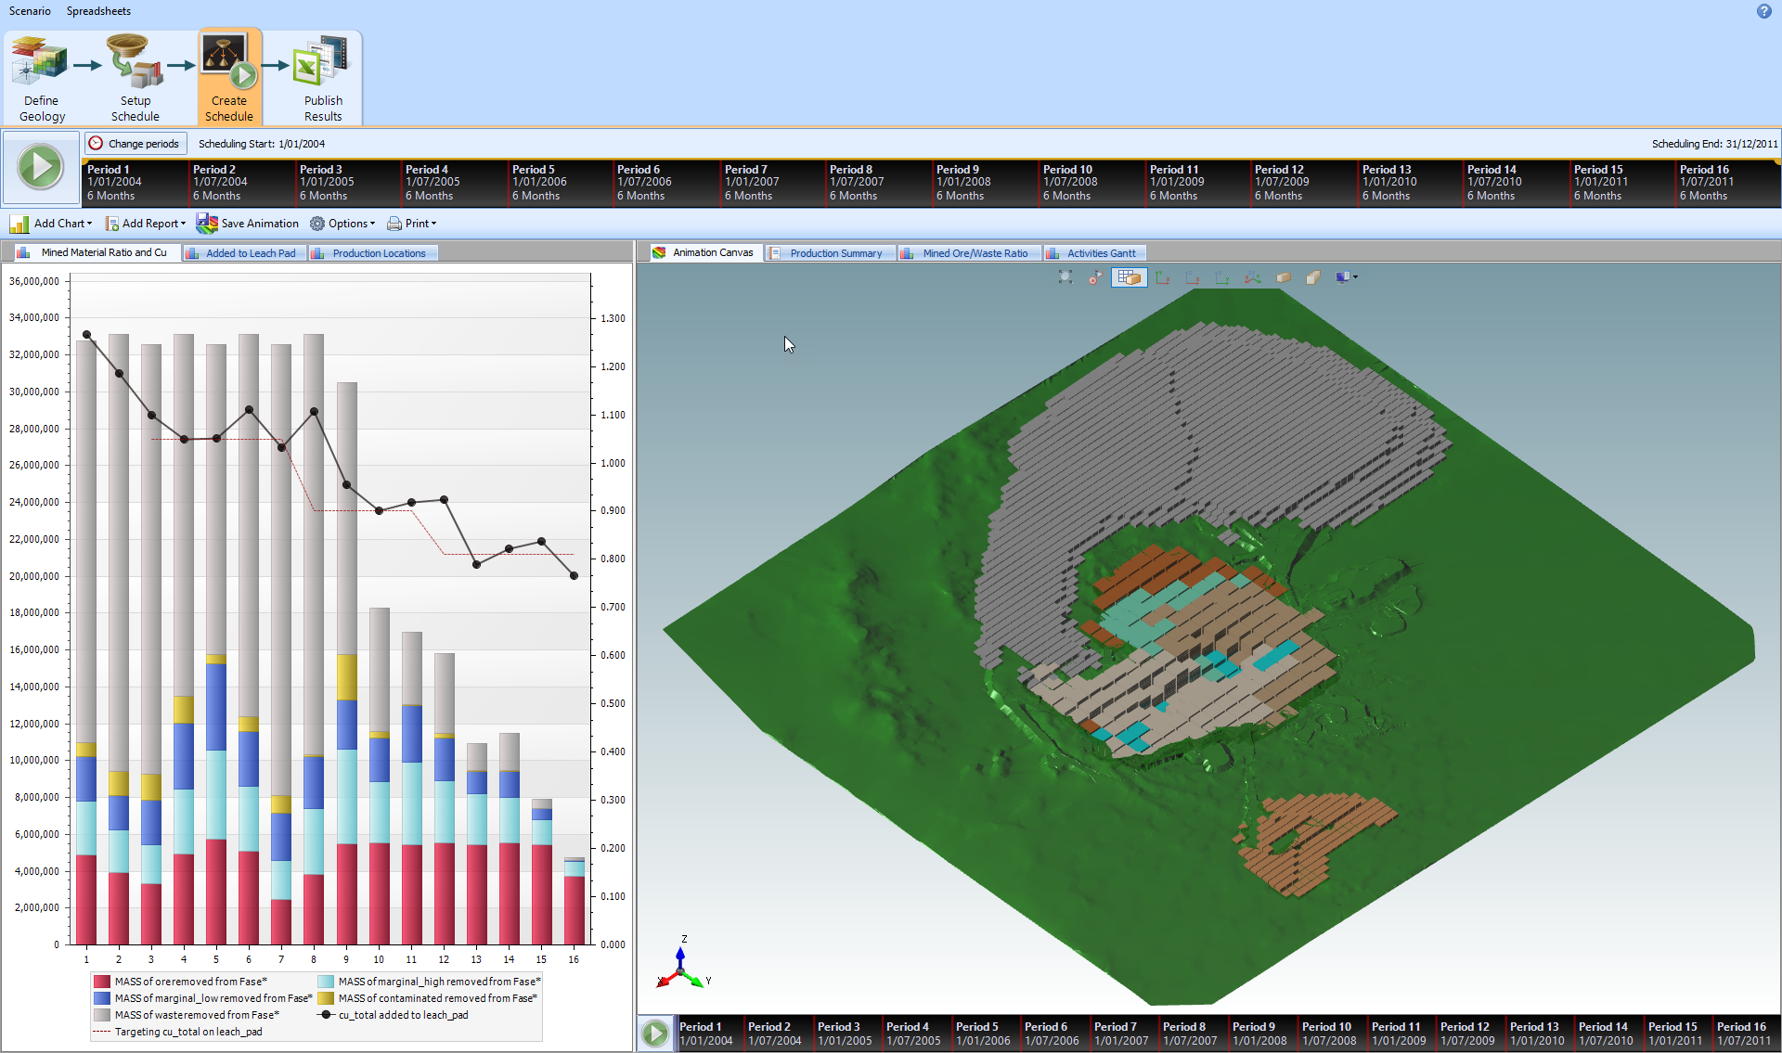Click the yellow contaminated legend swatch
This screenshot has height=1053, width=1782.
tap(325, 998)
